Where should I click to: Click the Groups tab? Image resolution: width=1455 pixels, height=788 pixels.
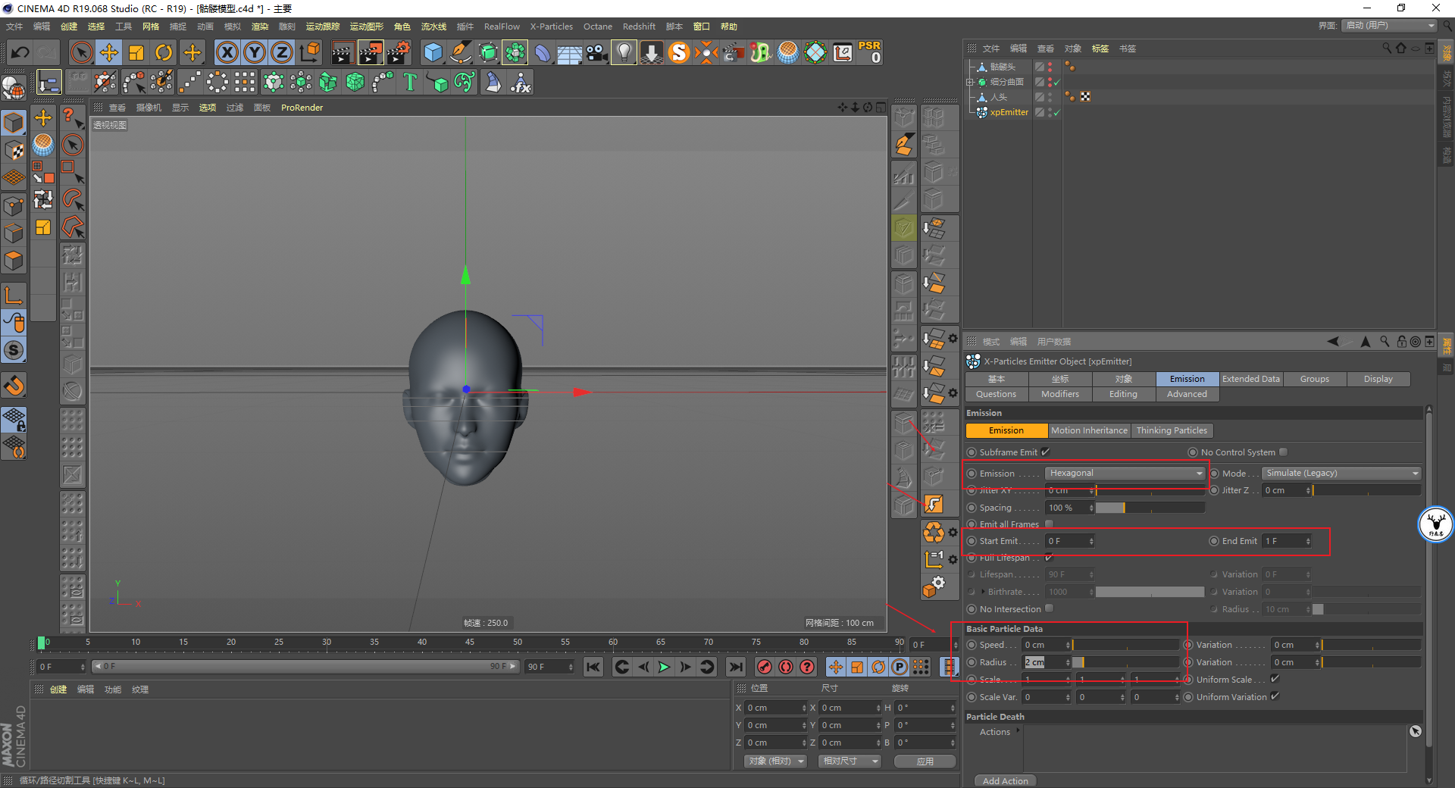point(1314,379)
